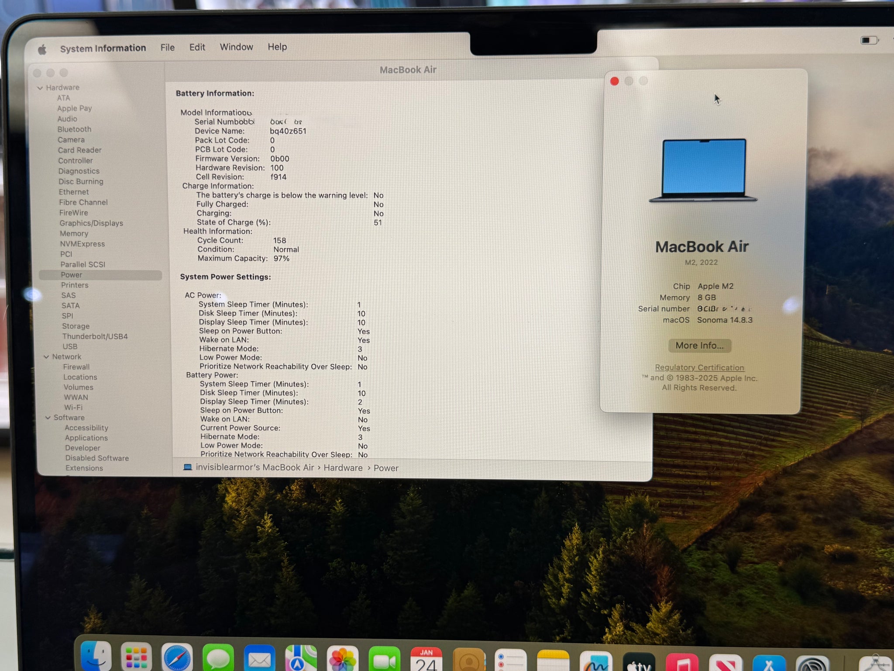Collapse the Hardware section in sidebar
This screenshot has height=671, width=894.
tap(40, 88)
